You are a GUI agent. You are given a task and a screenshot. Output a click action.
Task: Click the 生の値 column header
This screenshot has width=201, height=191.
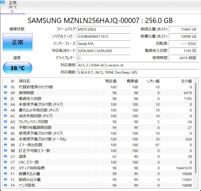[x=177, y=81]
